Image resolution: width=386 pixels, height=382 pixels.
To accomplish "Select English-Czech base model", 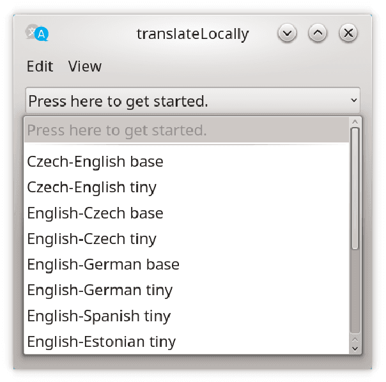I will (x=95, y=213).
